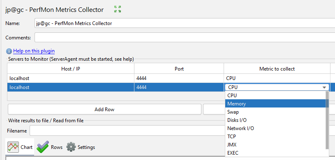
Task: Click the Rows checkmark icon
Action: (x=42, y=147)
